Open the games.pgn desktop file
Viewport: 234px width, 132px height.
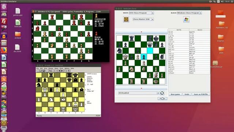(18, 12)
